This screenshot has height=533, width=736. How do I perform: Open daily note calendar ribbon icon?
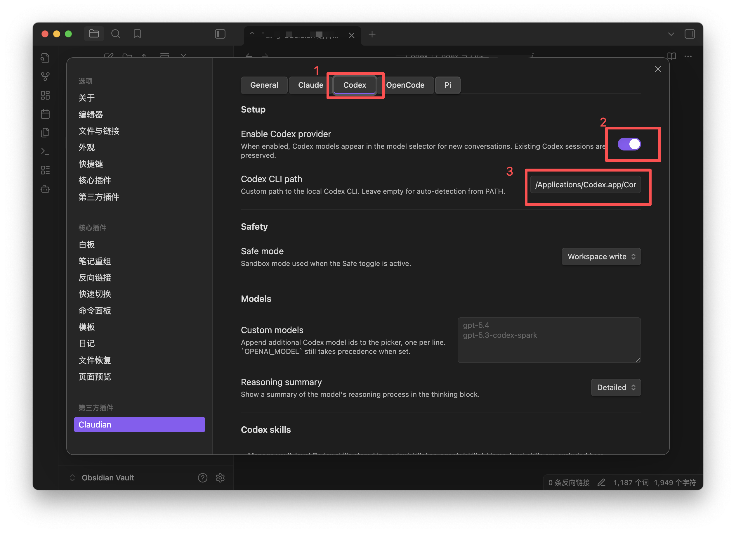pos(45,114)
